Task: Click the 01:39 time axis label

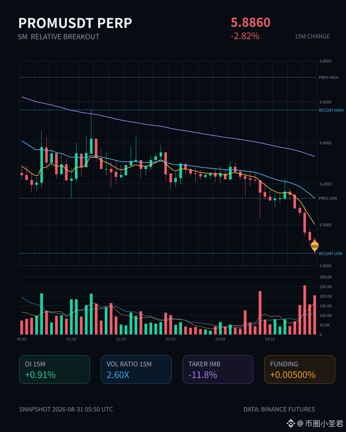Action: pyautogui.click(x=71, y=339)
